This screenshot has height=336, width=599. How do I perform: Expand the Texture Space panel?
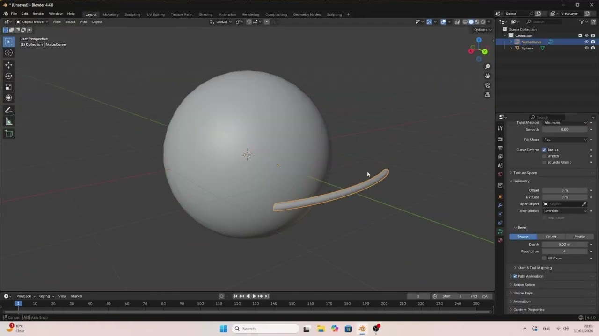pyautogui.click(x=525, y=173)
